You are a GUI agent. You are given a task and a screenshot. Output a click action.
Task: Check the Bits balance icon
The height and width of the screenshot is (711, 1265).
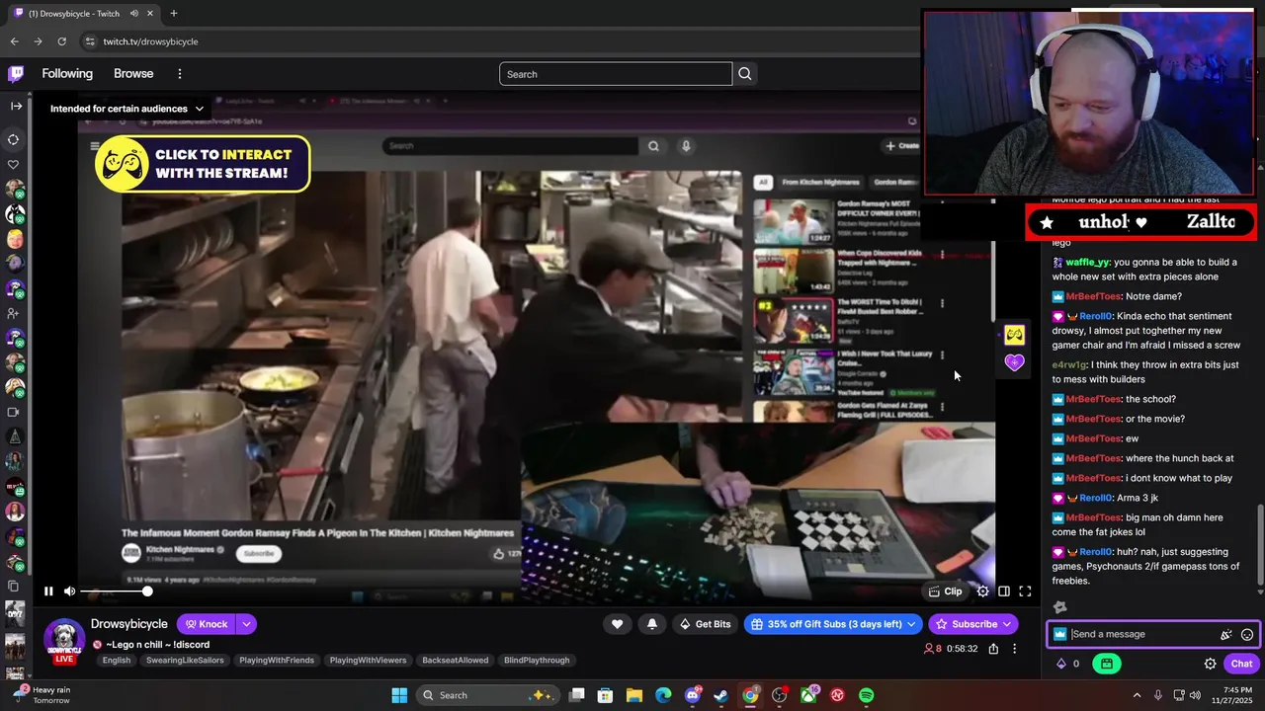(1062, 664)
